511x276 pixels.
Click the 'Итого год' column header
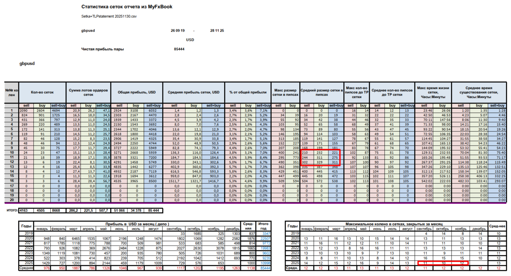pos(263,226)
